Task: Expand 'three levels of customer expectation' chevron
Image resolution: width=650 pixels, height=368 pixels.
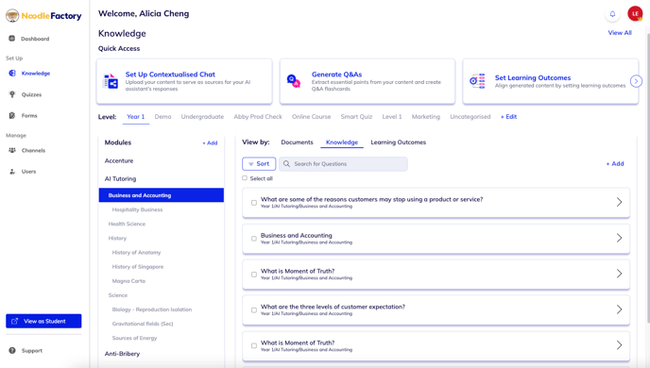Action: tap(619, 309)
